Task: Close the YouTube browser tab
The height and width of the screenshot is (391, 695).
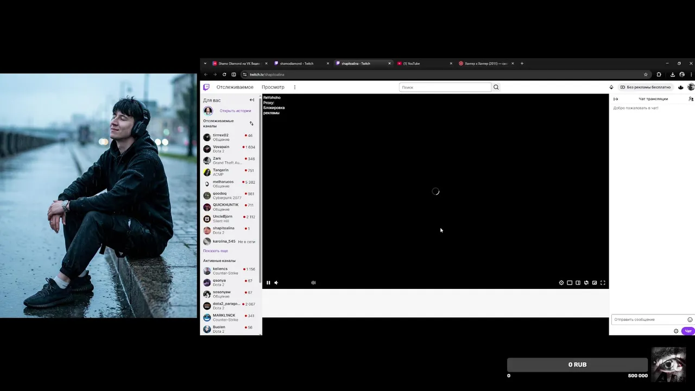Action: (x=451, y=64)
